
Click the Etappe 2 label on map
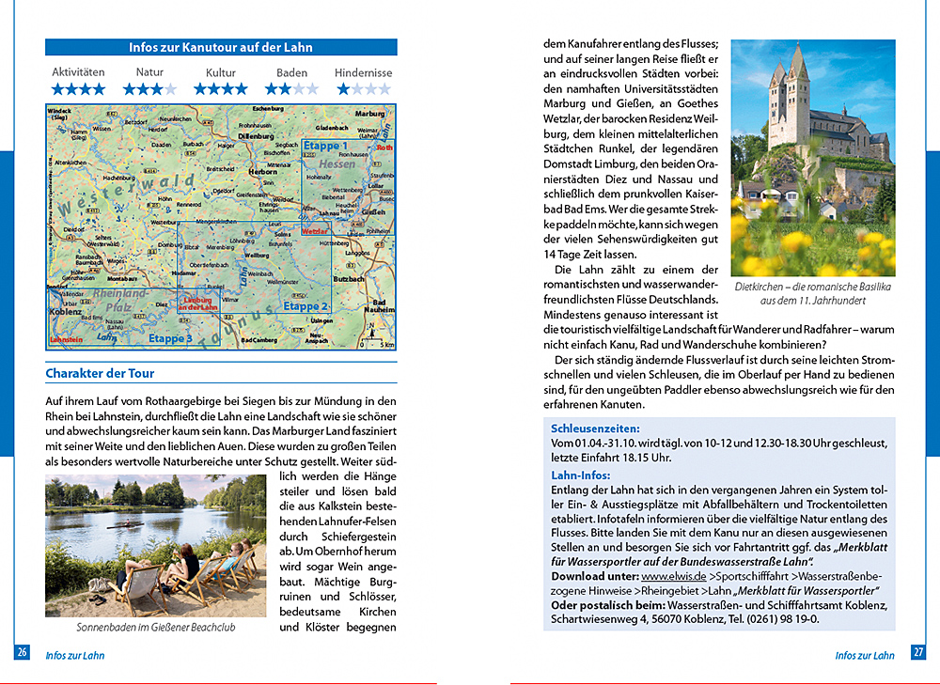(305, 306)
